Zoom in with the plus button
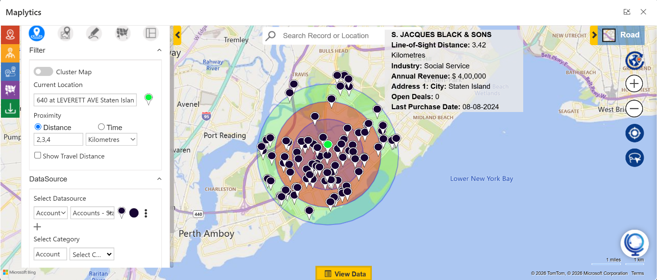This screenshot has width=657, height=280. click(634, 84)
